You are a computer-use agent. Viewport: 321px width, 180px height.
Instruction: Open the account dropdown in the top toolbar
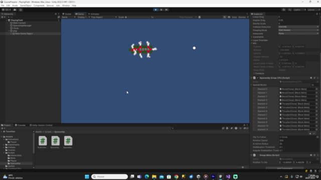click(x=6, y=9)
